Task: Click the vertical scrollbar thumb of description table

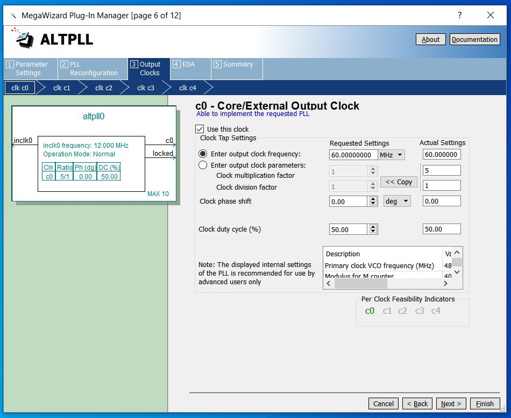Action: tap(457, 262)
